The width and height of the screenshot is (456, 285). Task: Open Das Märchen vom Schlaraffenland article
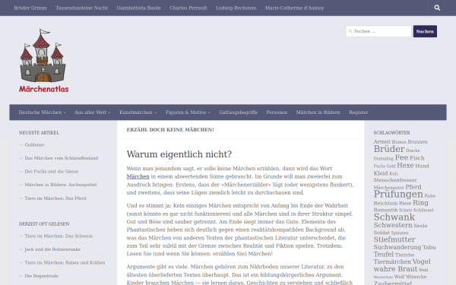tap(62, 158)
